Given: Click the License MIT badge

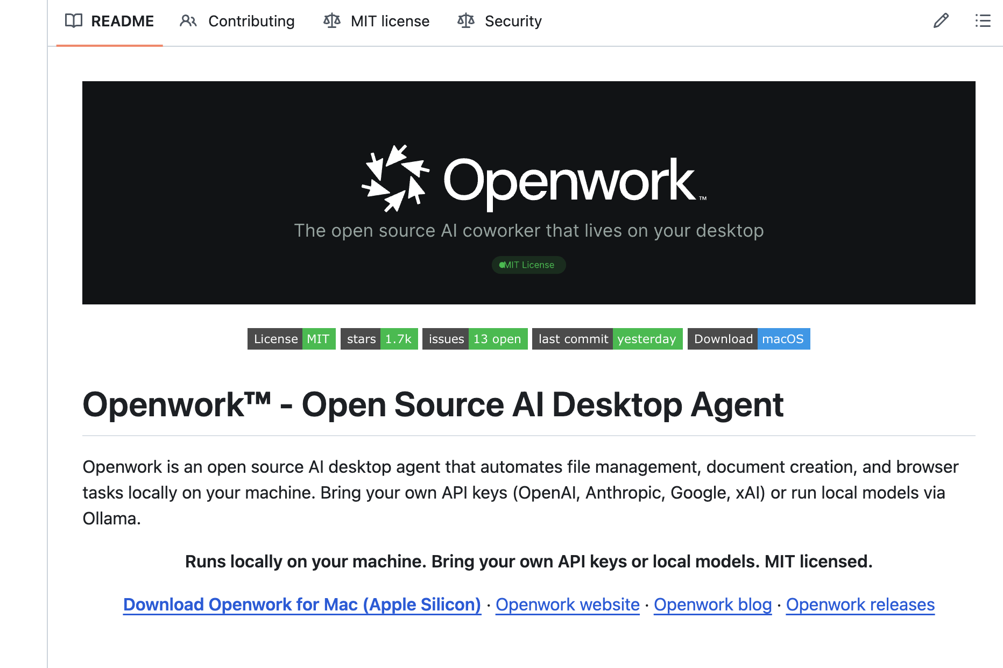Looking at the screenshot, I should click(291, 339).
